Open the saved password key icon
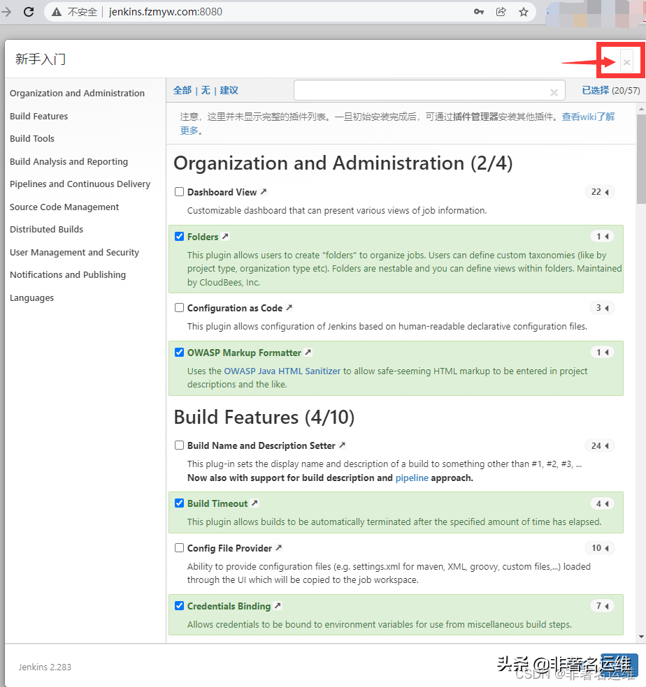Viewport: 646px width, 687px height. pos(479,12)
